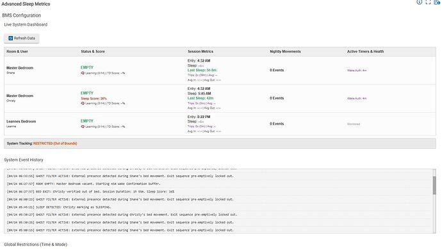Image resolution: width=442 pixels, height=249 pixels.
Task: Click Last Sleep: 5h 8m value
Action: point(202,71)
